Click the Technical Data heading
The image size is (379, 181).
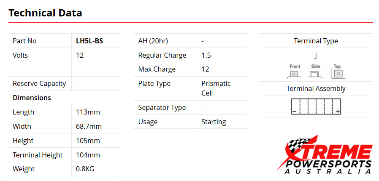(45, 13)
